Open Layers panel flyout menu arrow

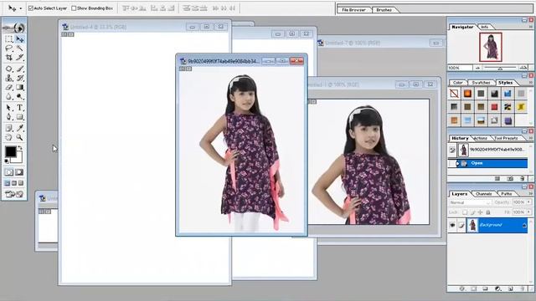[531, 193]
